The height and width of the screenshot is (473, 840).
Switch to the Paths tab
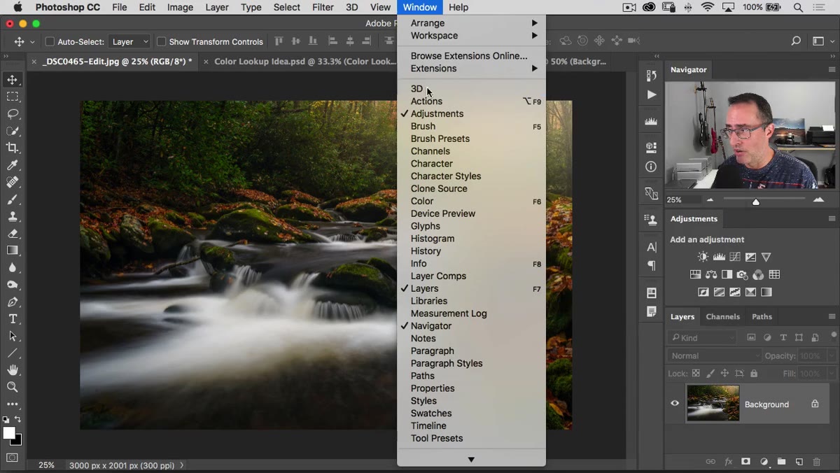point(762,317)
